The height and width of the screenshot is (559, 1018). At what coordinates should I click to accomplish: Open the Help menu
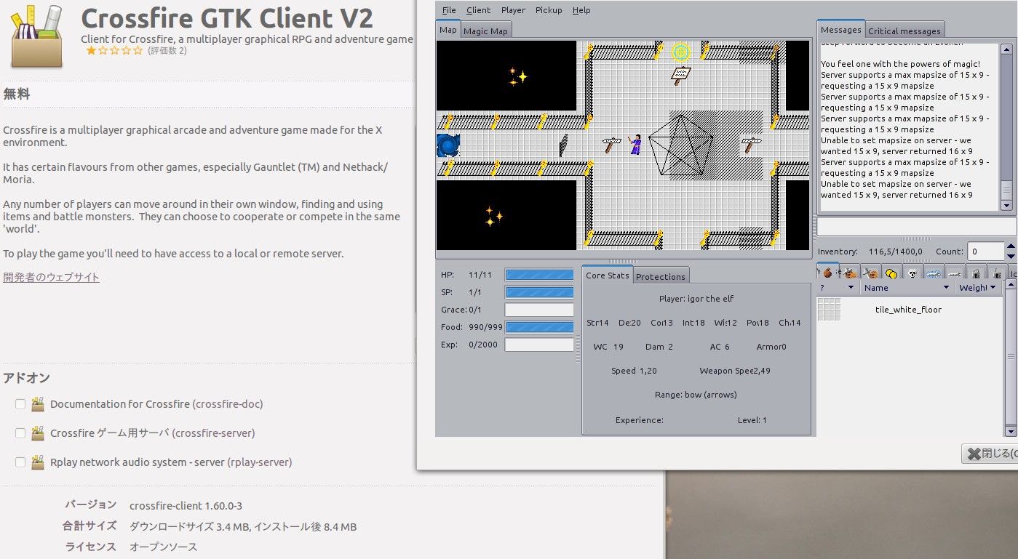[581, 10]
